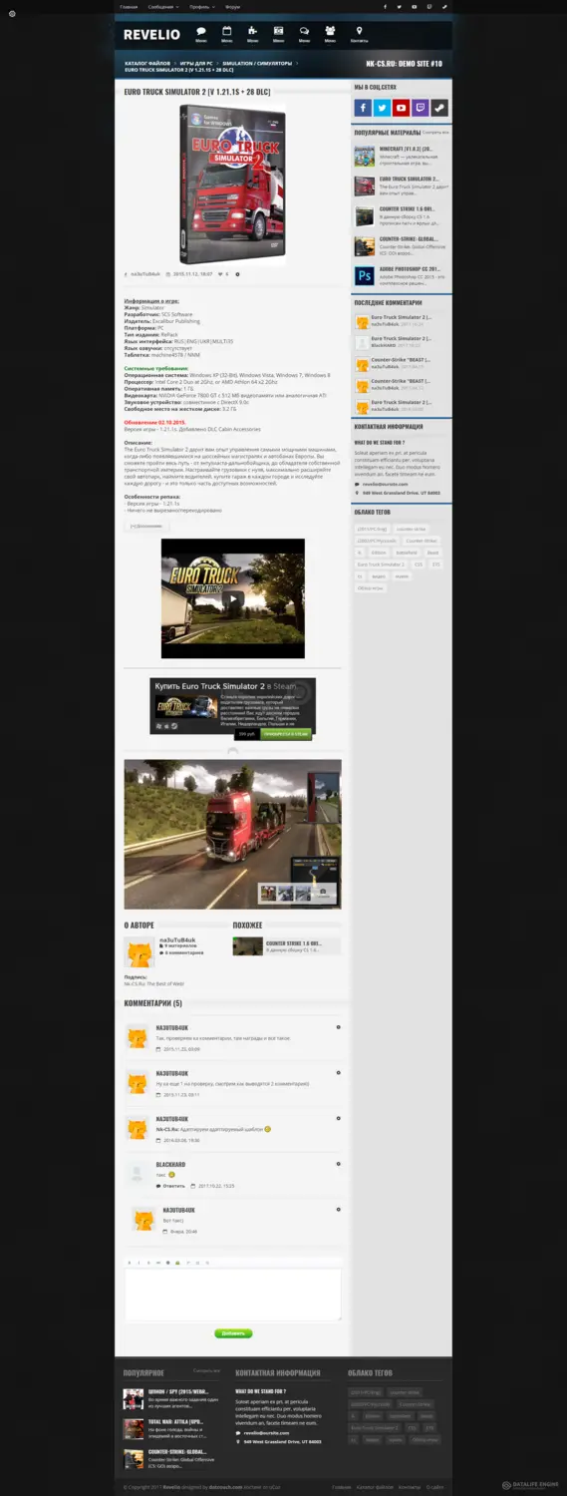
Task: Open the large truck gameplay screenshot
Action: (x=232, y=834)
